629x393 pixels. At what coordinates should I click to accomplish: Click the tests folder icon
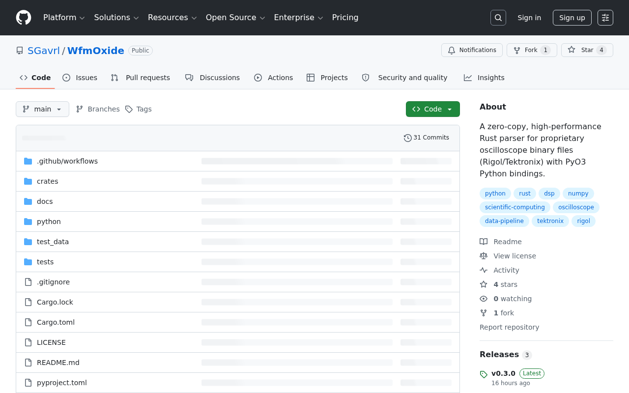point(28,262)
